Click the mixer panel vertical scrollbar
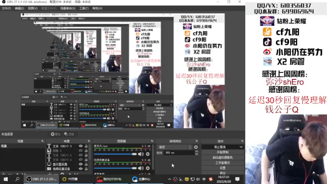Image resolution: width=327 pixels, height=184 pixels. click(153, 157)
